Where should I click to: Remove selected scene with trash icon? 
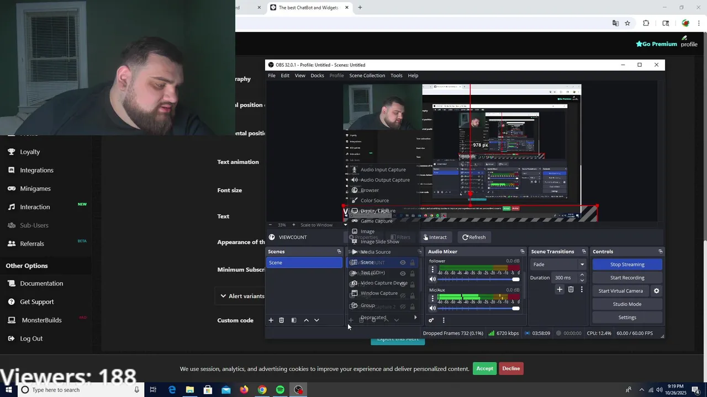coord(281,320)
